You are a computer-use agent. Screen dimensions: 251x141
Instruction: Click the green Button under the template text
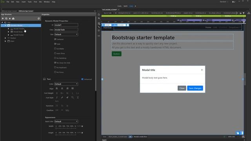click(x=116, y=54)
